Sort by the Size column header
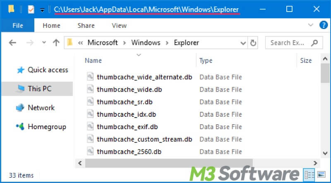The height and width of the screenshot is (183, 331). point(306,60)
